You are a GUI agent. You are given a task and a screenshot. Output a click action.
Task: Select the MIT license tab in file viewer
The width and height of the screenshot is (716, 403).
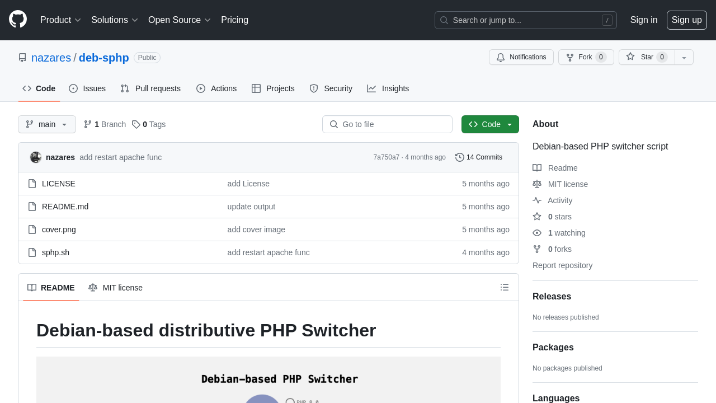(x=115, y=288)
